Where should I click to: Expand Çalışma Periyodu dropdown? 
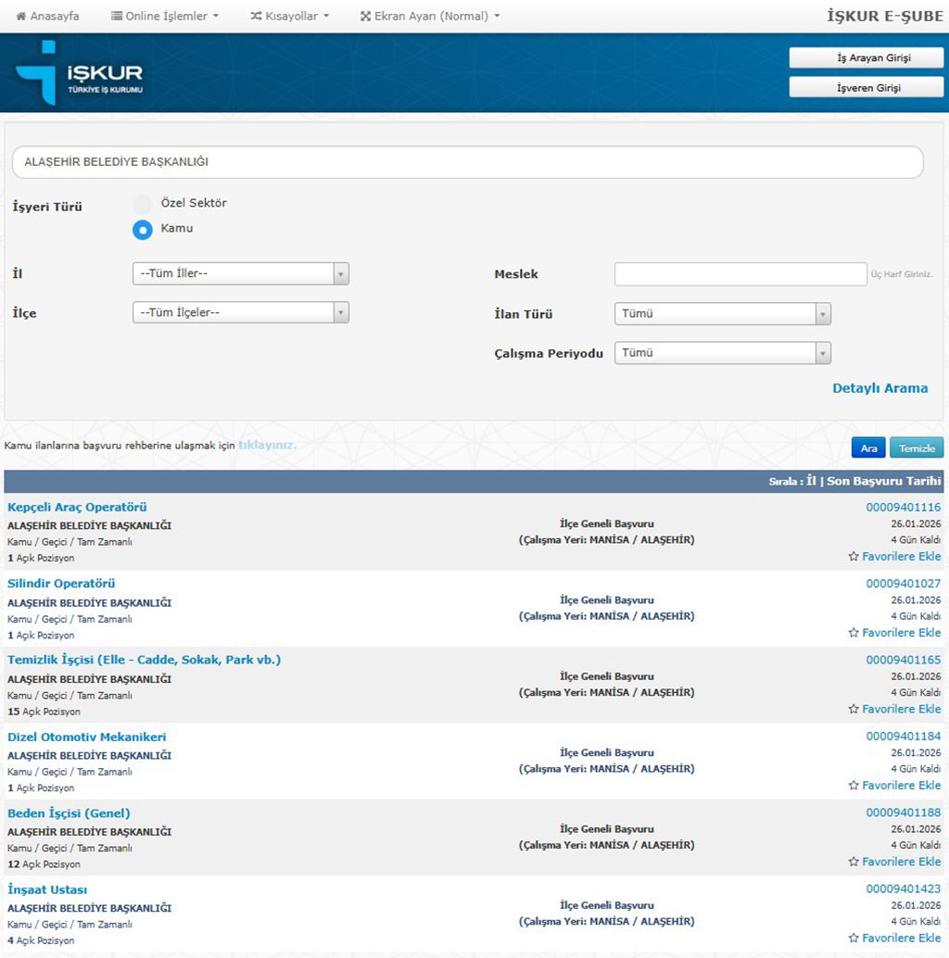pyautogui.click(x=722, y=353)
